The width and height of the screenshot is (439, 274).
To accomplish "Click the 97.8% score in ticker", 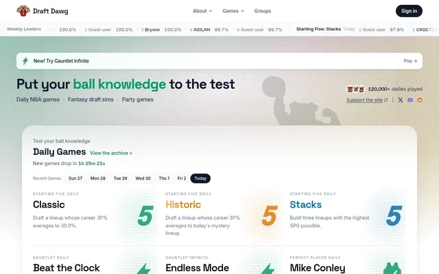I will point(396,29).
